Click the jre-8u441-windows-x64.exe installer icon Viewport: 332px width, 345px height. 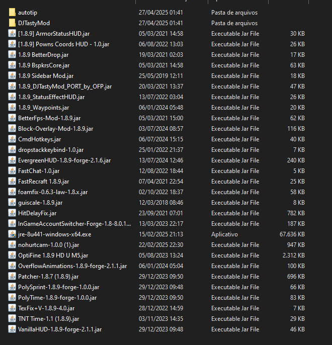(x=12, y=234)
